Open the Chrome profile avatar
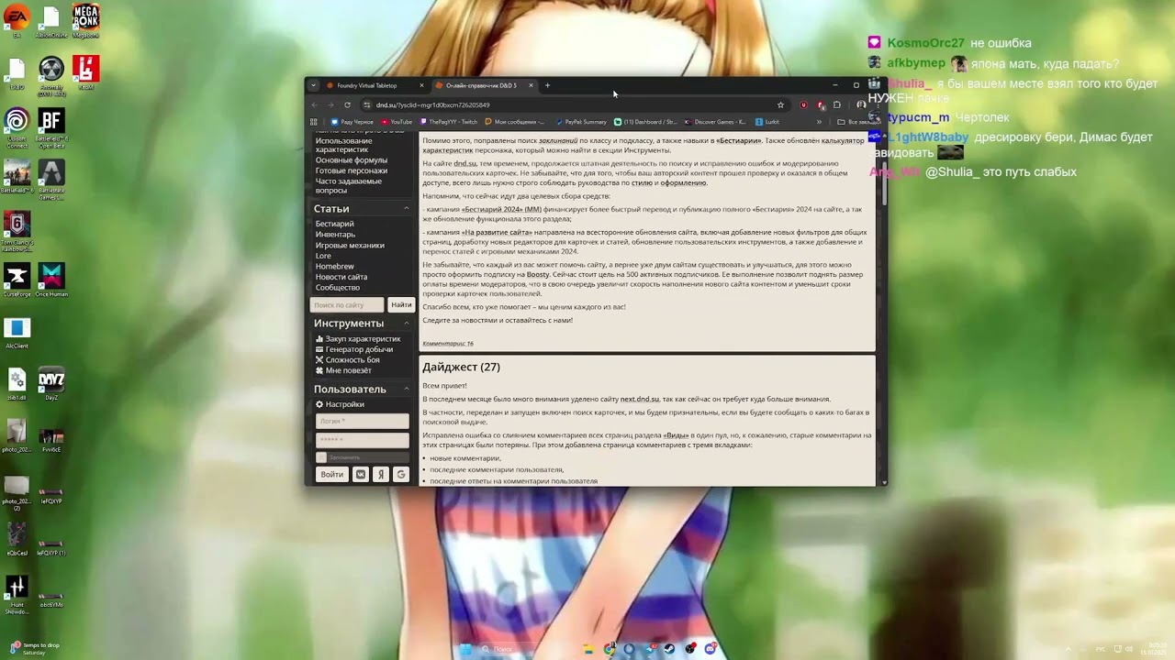 (860, 104)
